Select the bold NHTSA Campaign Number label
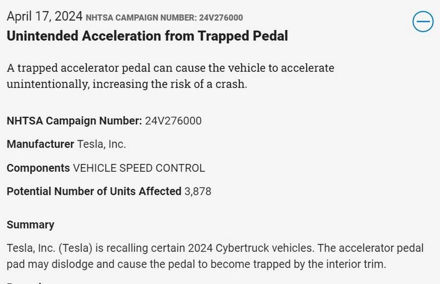Screen dimensions: 440x284 [x=74, y=121]
